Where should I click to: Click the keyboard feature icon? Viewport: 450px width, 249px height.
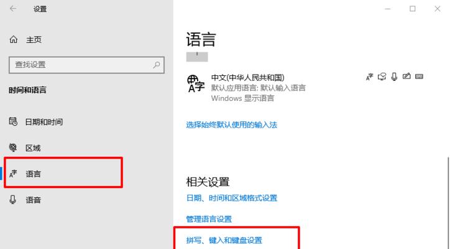[420, 77]
